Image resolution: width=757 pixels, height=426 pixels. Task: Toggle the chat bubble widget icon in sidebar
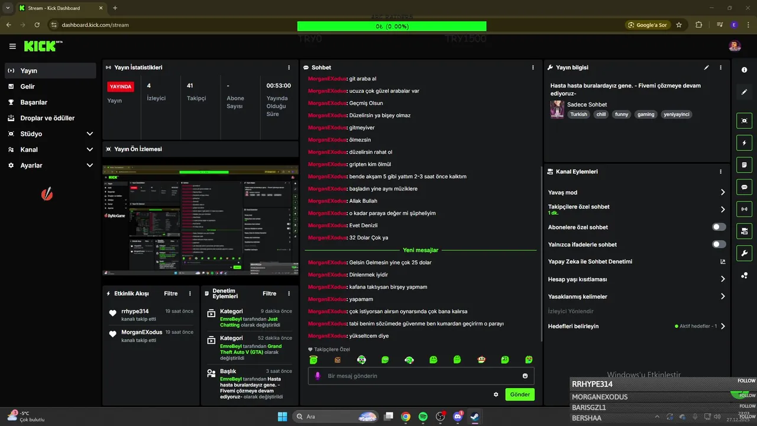tap(744, 187)
